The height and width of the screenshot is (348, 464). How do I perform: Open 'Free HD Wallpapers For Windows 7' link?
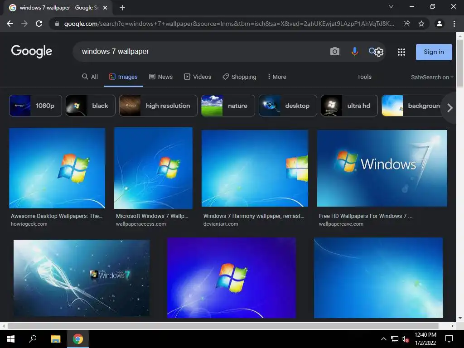[366, 216]
